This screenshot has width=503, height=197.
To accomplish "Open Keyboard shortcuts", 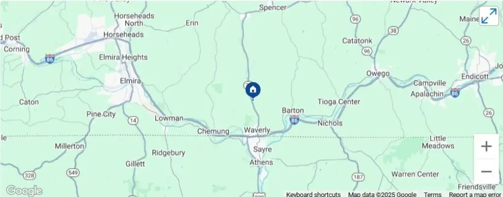I will point(313,195).
